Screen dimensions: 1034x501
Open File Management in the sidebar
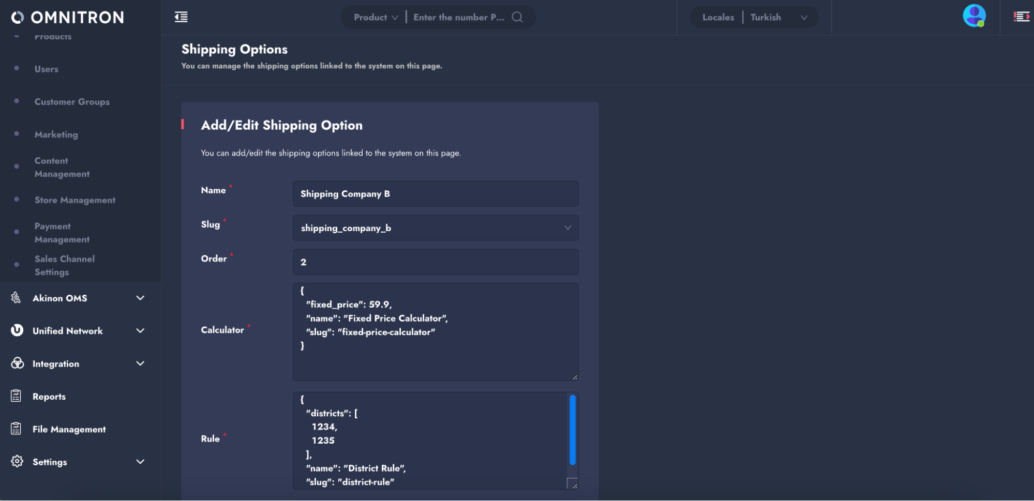(69, 429)
